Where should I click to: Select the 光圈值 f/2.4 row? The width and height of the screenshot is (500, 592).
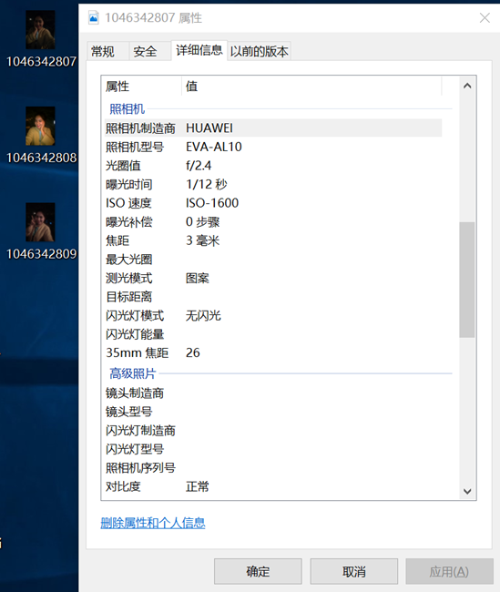point(273,166)
